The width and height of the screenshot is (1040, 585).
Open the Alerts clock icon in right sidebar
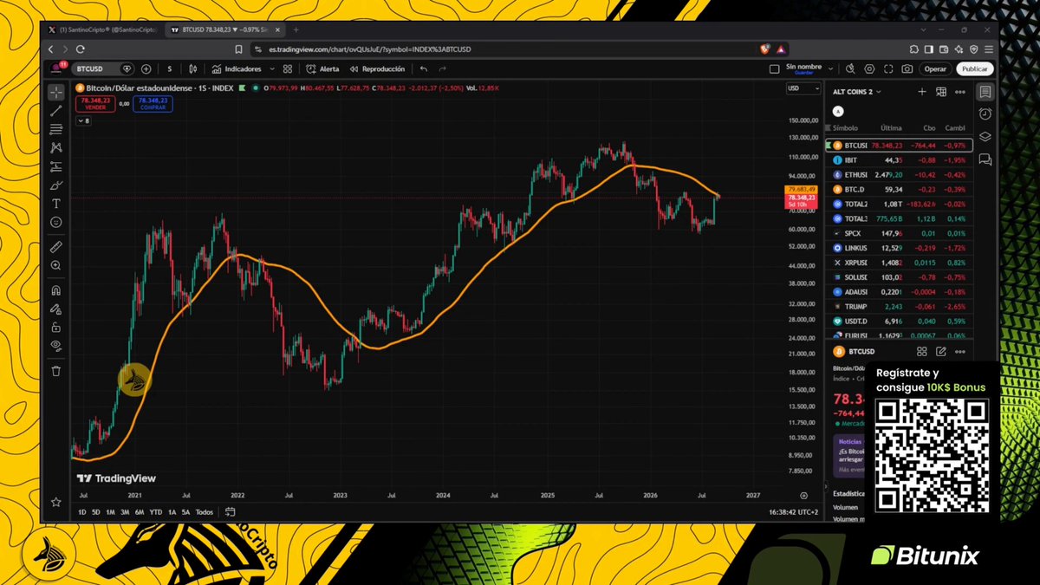(985, 114)
